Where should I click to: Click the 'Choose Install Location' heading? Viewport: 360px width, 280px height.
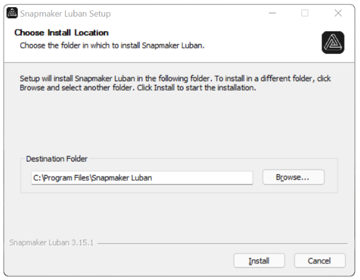pyautogui.click(x=61, y=33)
